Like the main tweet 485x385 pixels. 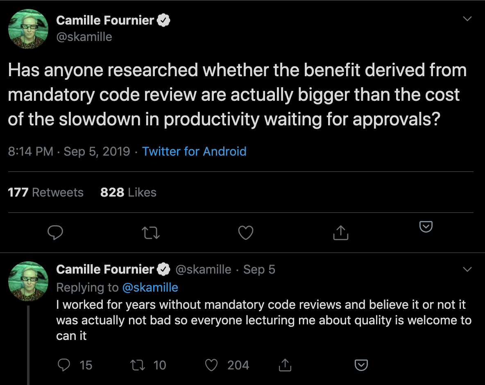[245, 232]
